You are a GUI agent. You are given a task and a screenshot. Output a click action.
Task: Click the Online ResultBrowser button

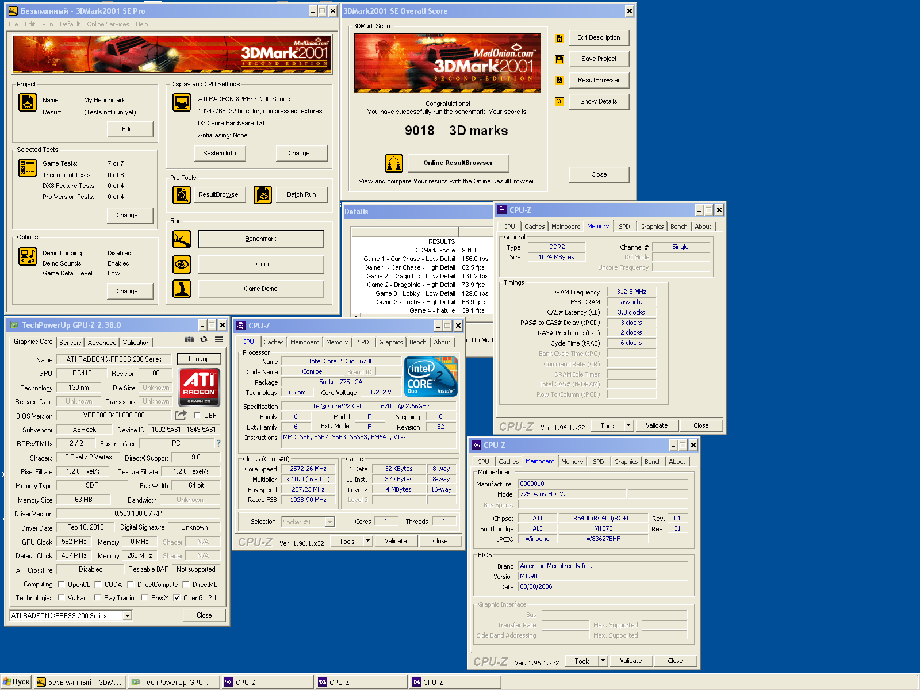(458, 163)
